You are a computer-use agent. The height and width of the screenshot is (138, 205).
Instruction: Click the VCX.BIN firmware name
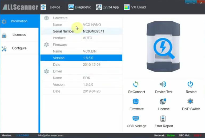click(x=90, y=51)
